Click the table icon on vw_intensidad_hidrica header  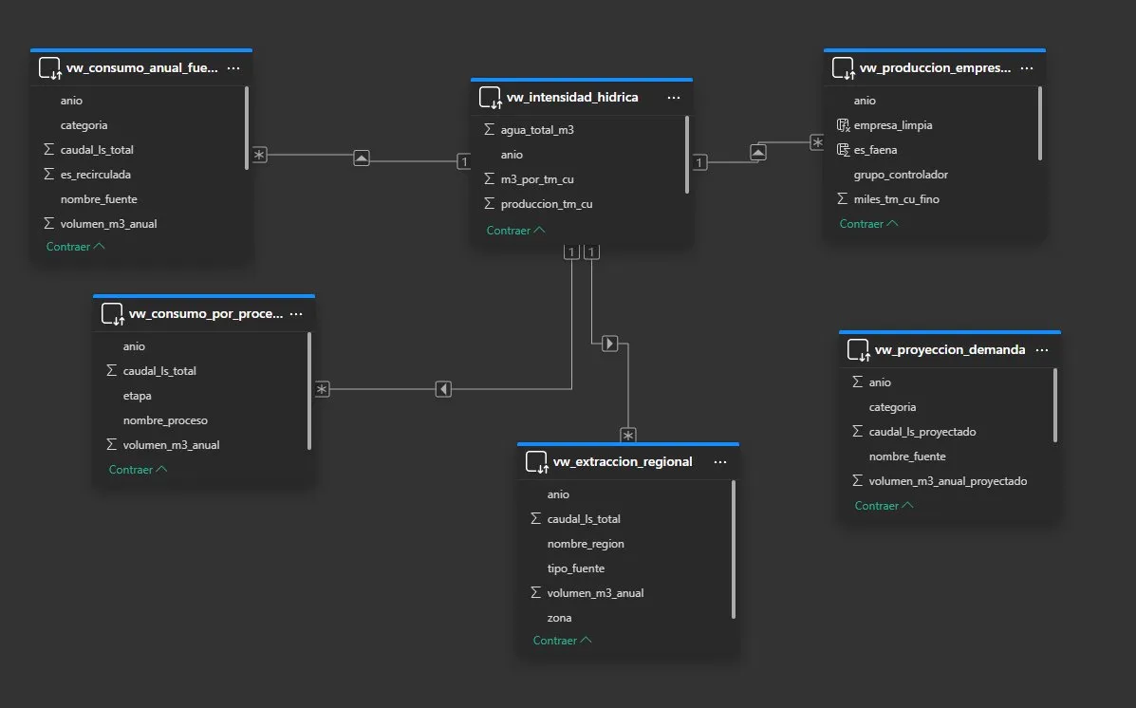click(490, 97)
